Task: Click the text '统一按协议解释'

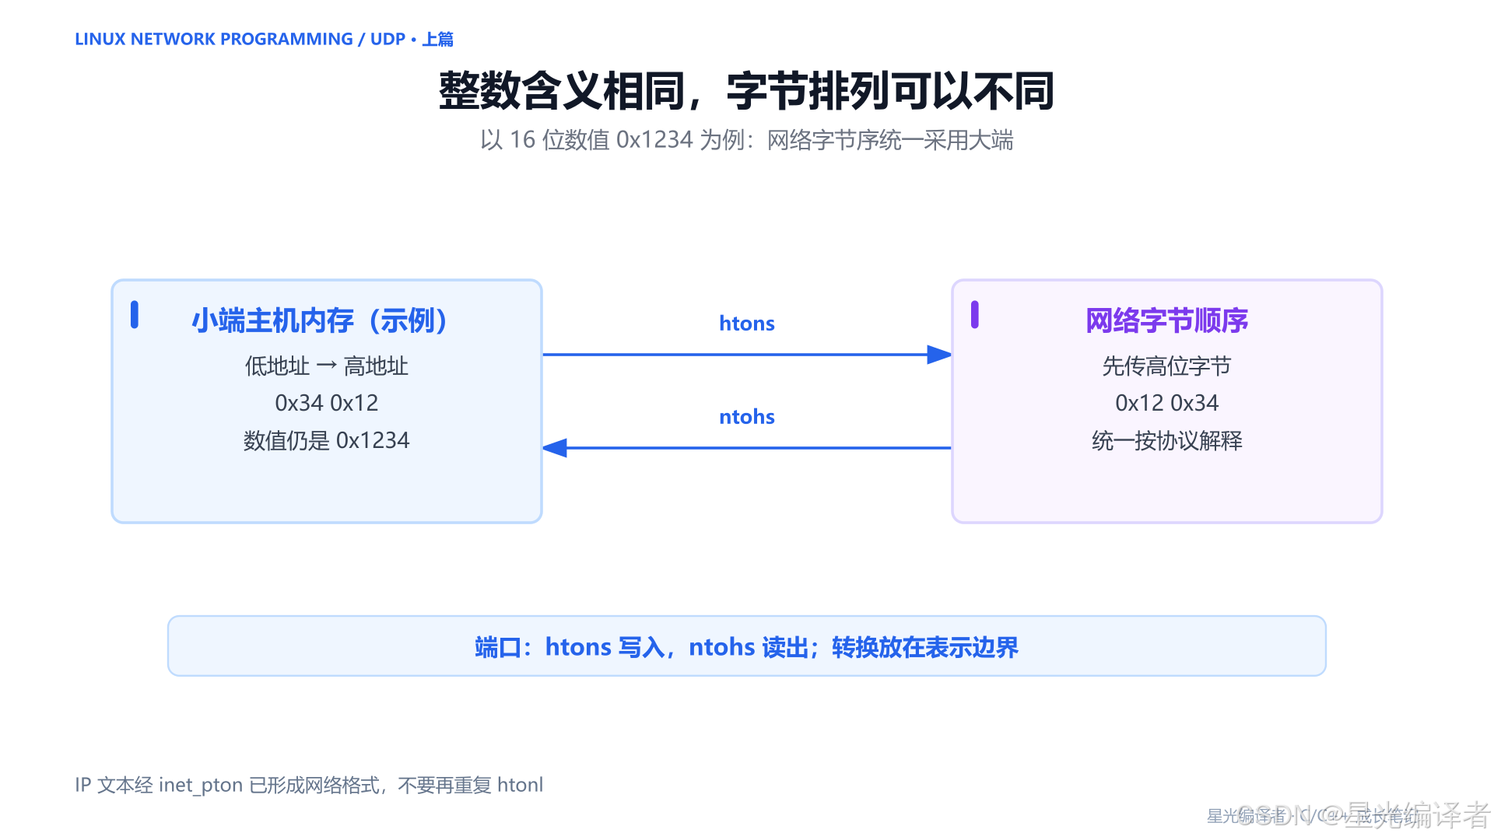Action: pos(1166,440)
